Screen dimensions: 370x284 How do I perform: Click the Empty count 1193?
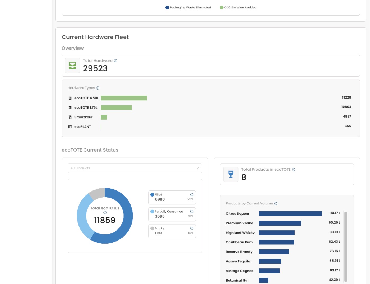[159, 233]
